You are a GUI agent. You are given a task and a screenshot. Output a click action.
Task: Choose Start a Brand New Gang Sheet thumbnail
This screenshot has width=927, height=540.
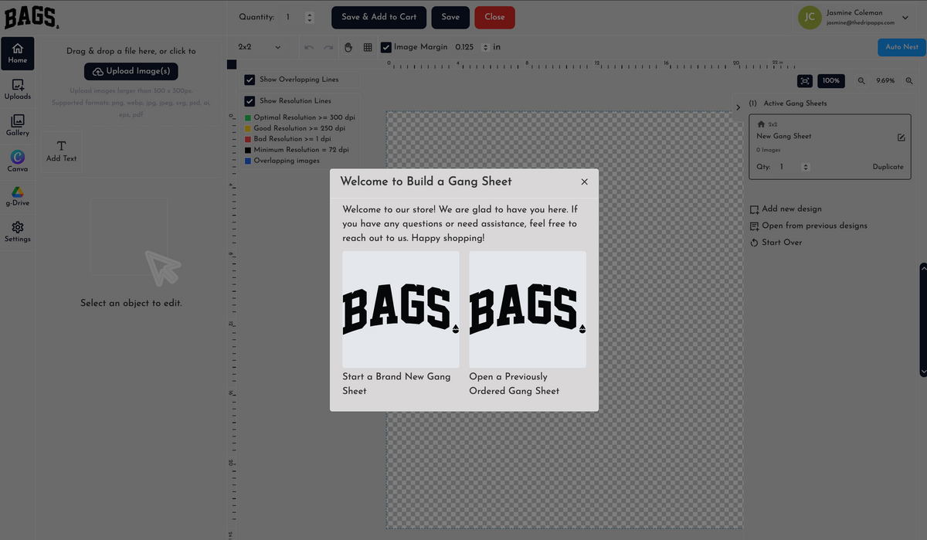coord(401,309)
